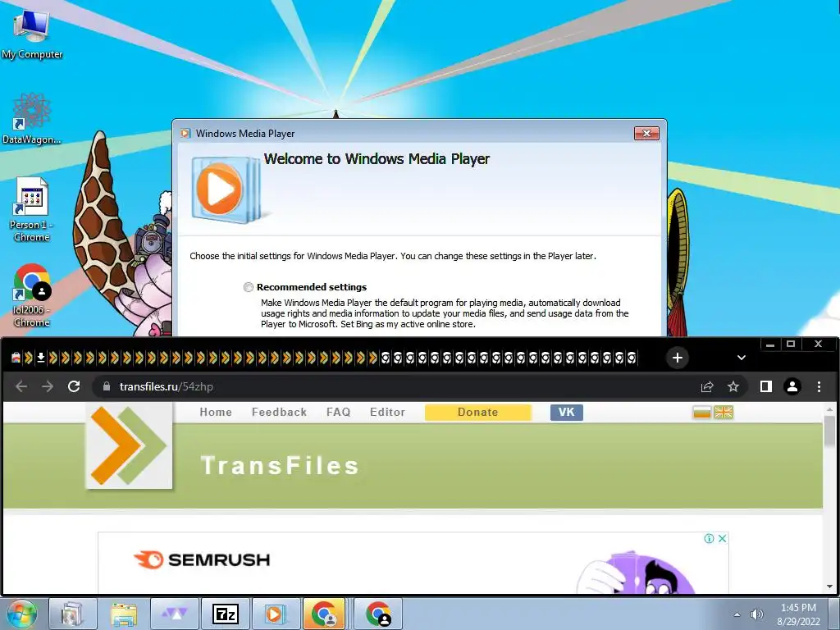Screen dimensions: 840x630
Task: Open the FAQ page
Action: (x=338, y=412)
